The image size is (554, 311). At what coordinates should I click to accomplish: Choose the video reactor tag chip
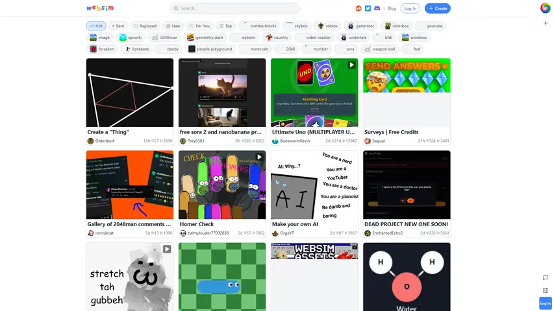[x=314, y=38]
